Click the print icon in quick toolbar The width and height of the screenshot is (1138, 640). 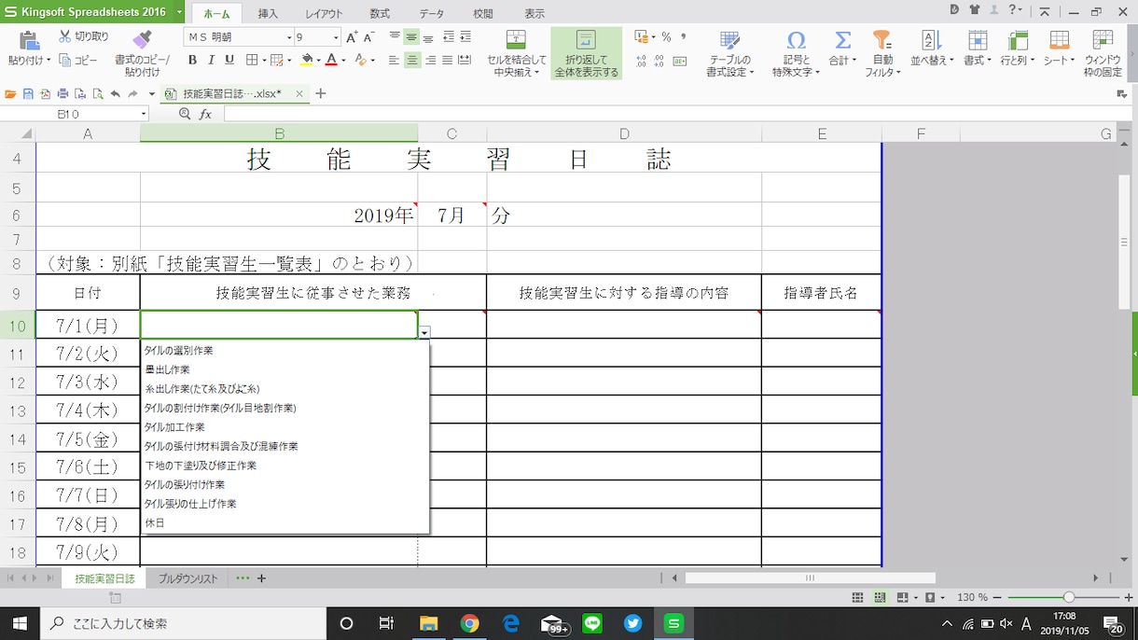(62, 94)
